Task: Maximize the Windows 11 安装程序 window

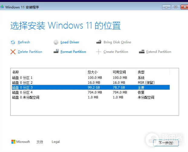Action: pos(176,7)
